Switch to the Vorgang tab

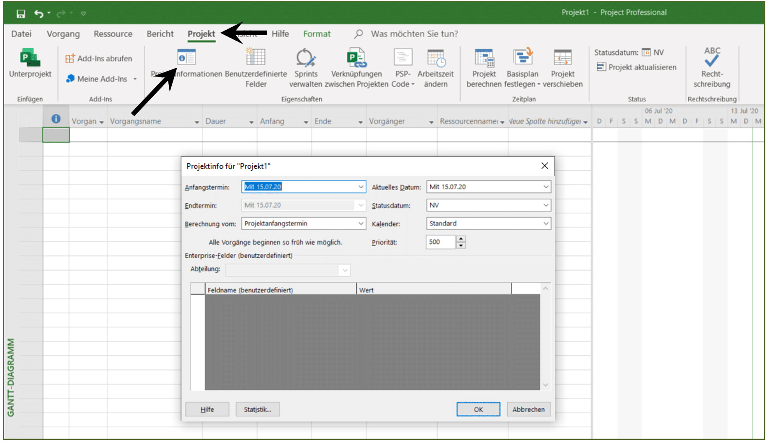pos(63,34)
